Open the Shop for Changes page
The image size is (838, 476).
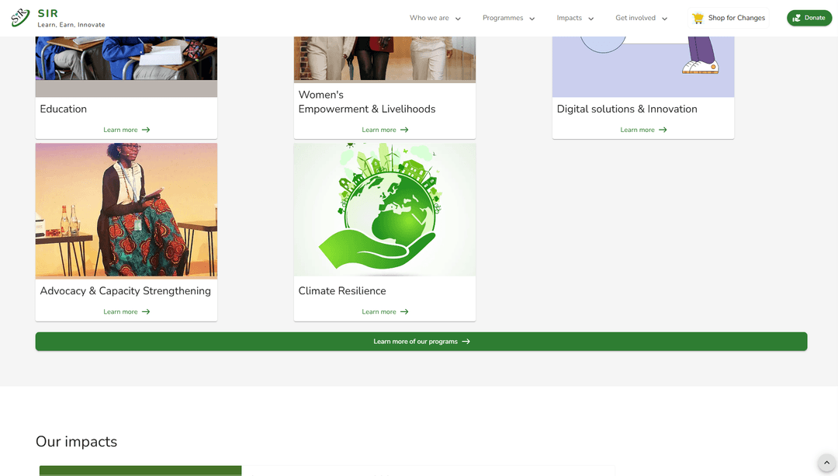click(x=736, y=18)
